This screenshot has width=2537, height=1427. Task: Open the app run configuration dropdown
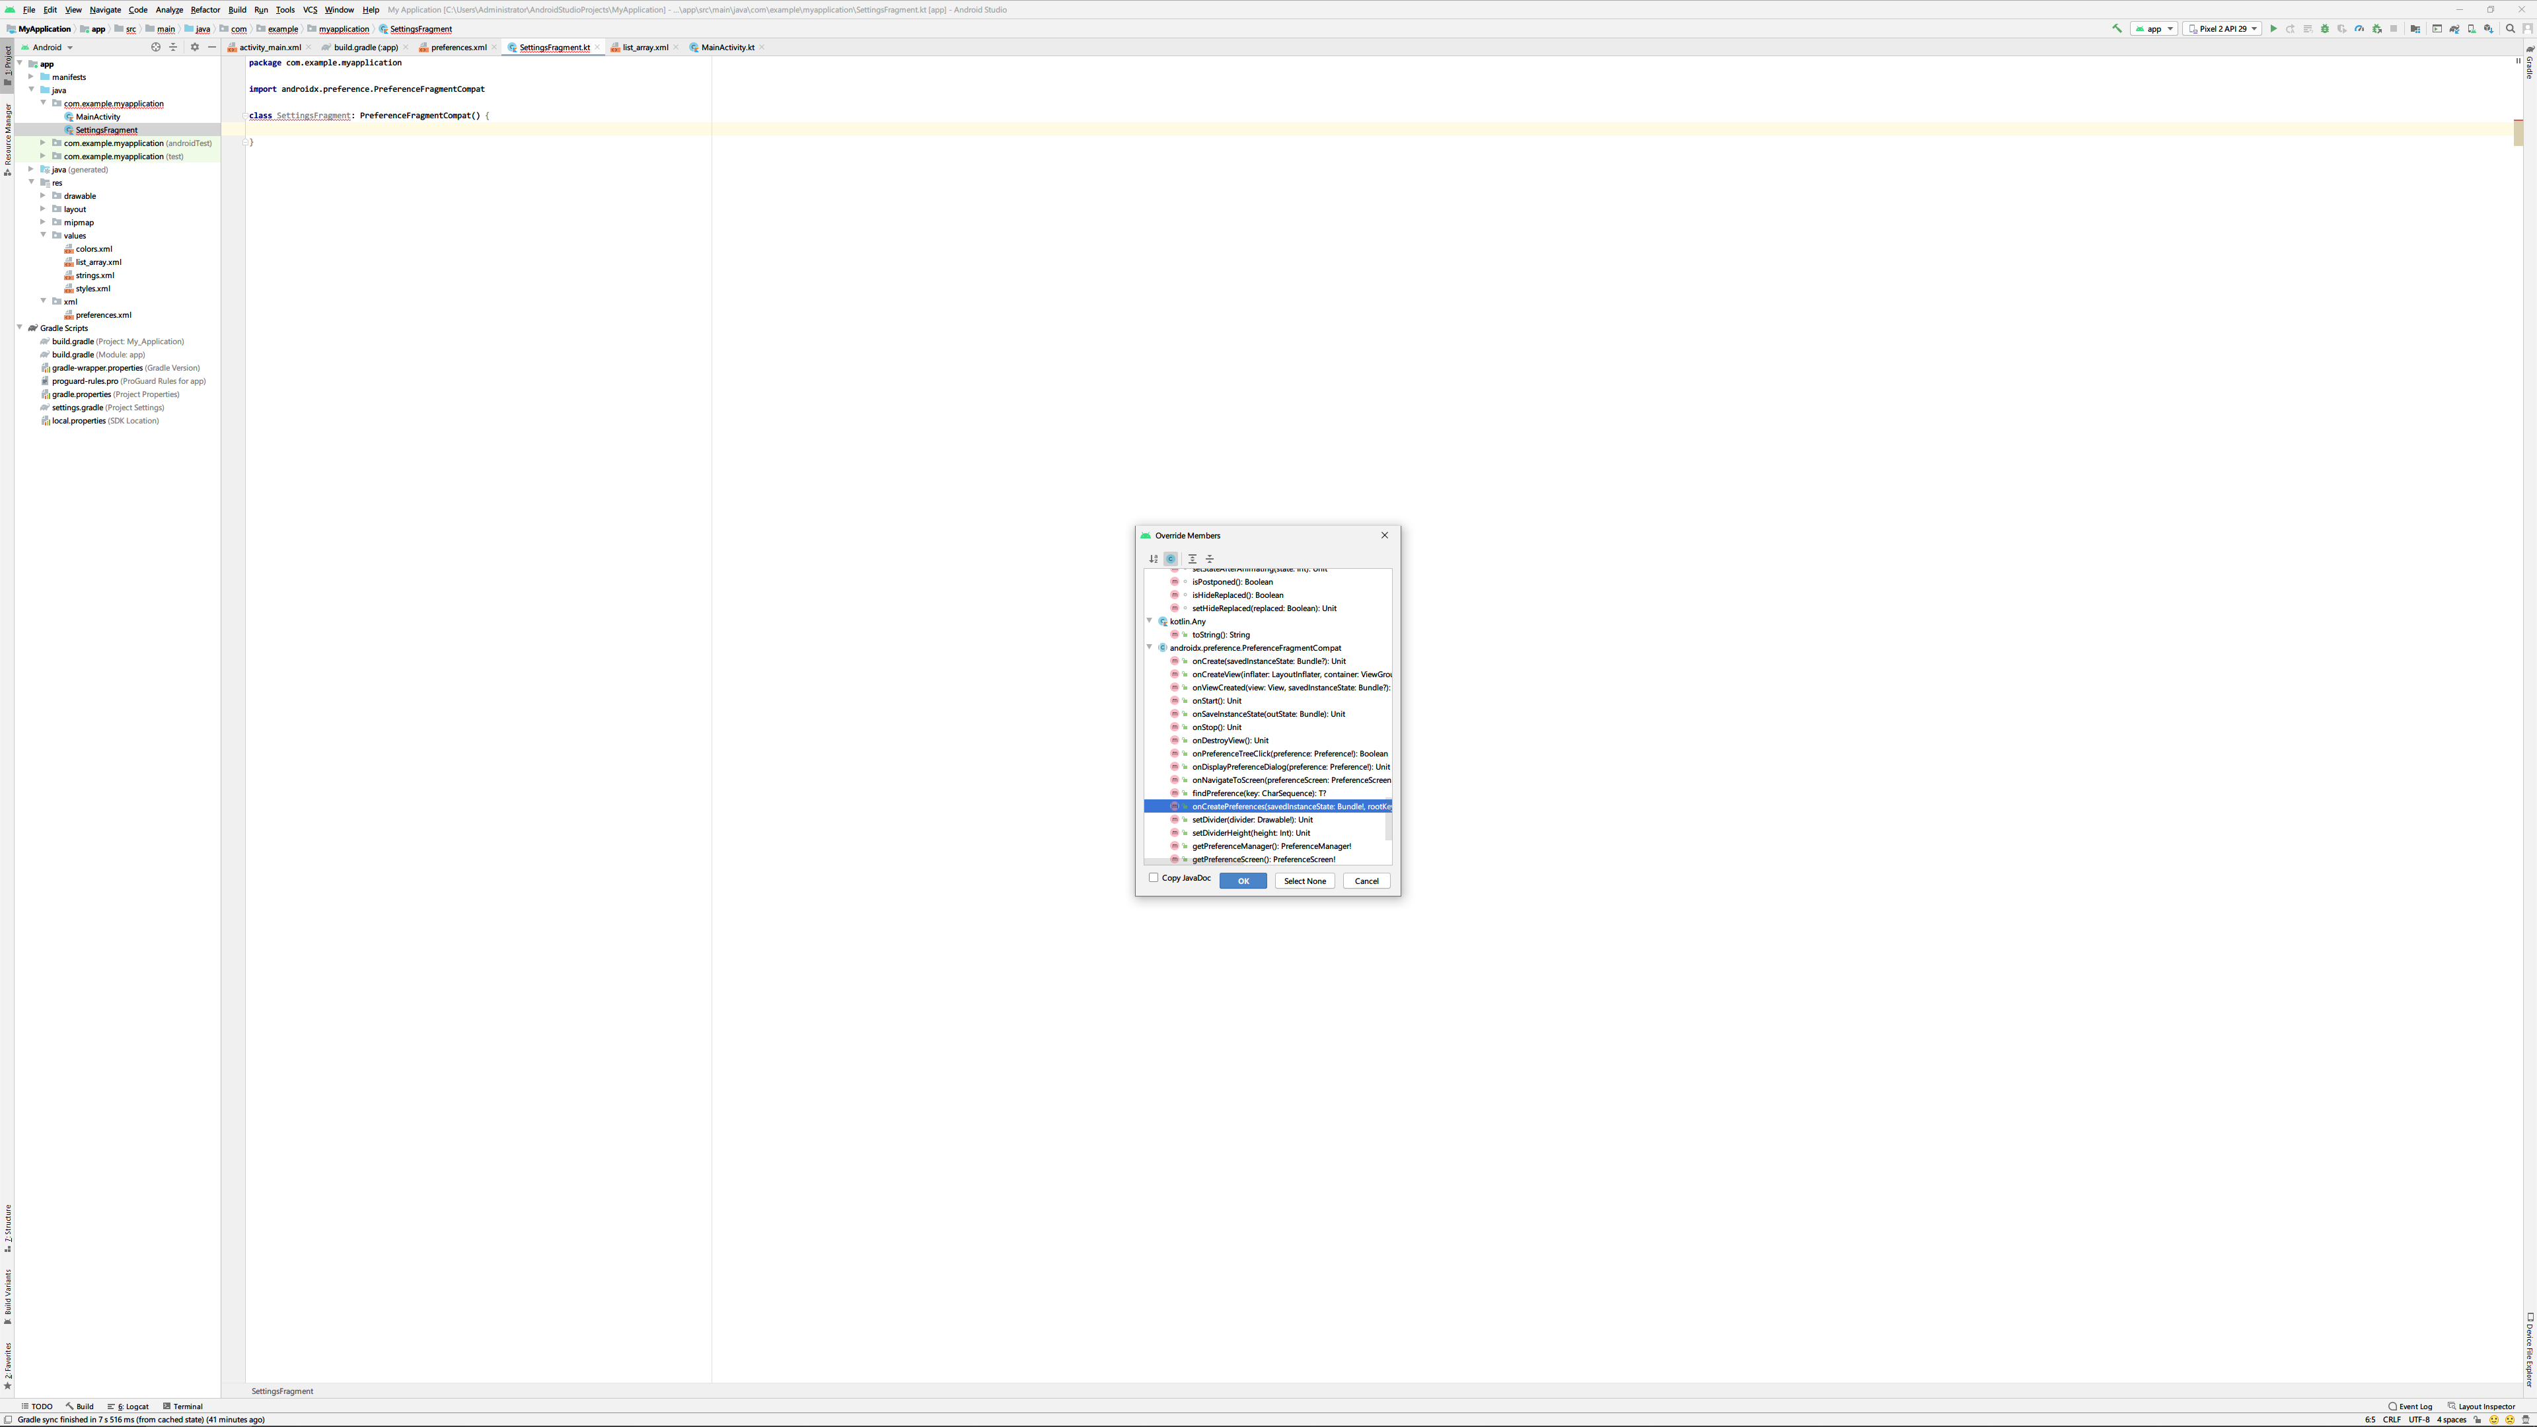click(x=2154, y=28)
